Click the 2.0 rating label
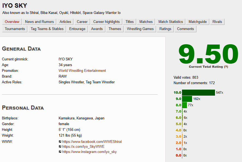 click(178, 143)
